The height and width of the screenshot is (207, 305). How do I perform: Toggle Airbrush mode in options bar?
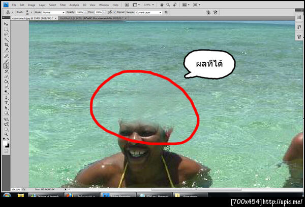click(110, 12)
